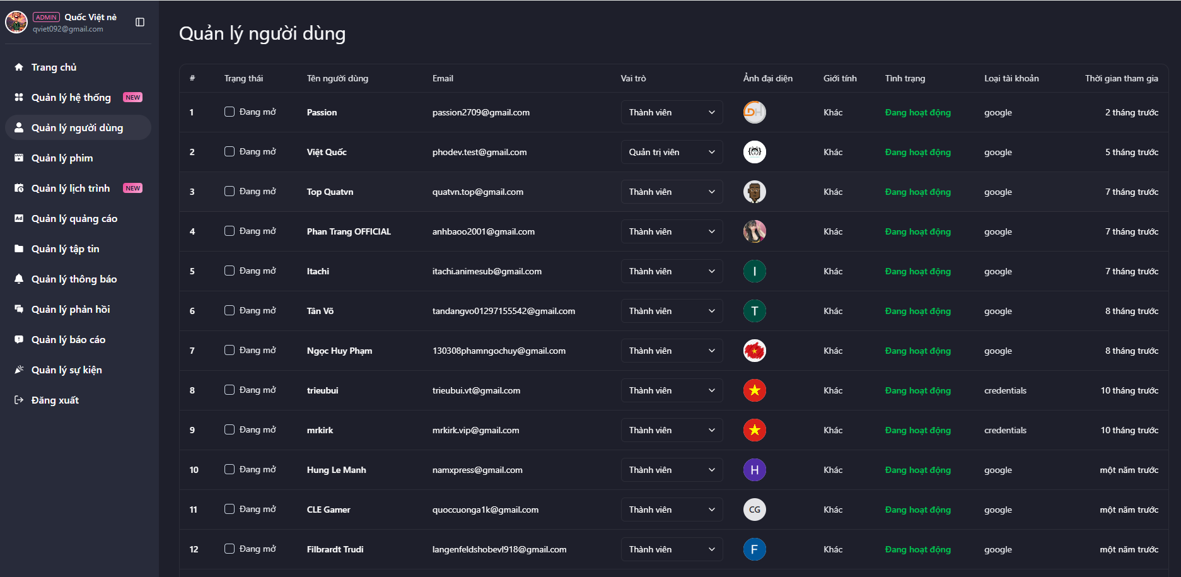Click the Đăng xuất logout icon
Viewport: 1181px width, 577px height.
[19, 400]
